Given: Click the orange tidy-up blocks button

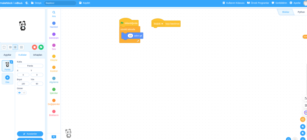Looking at the screenshot, I should [x=303, y=119].
